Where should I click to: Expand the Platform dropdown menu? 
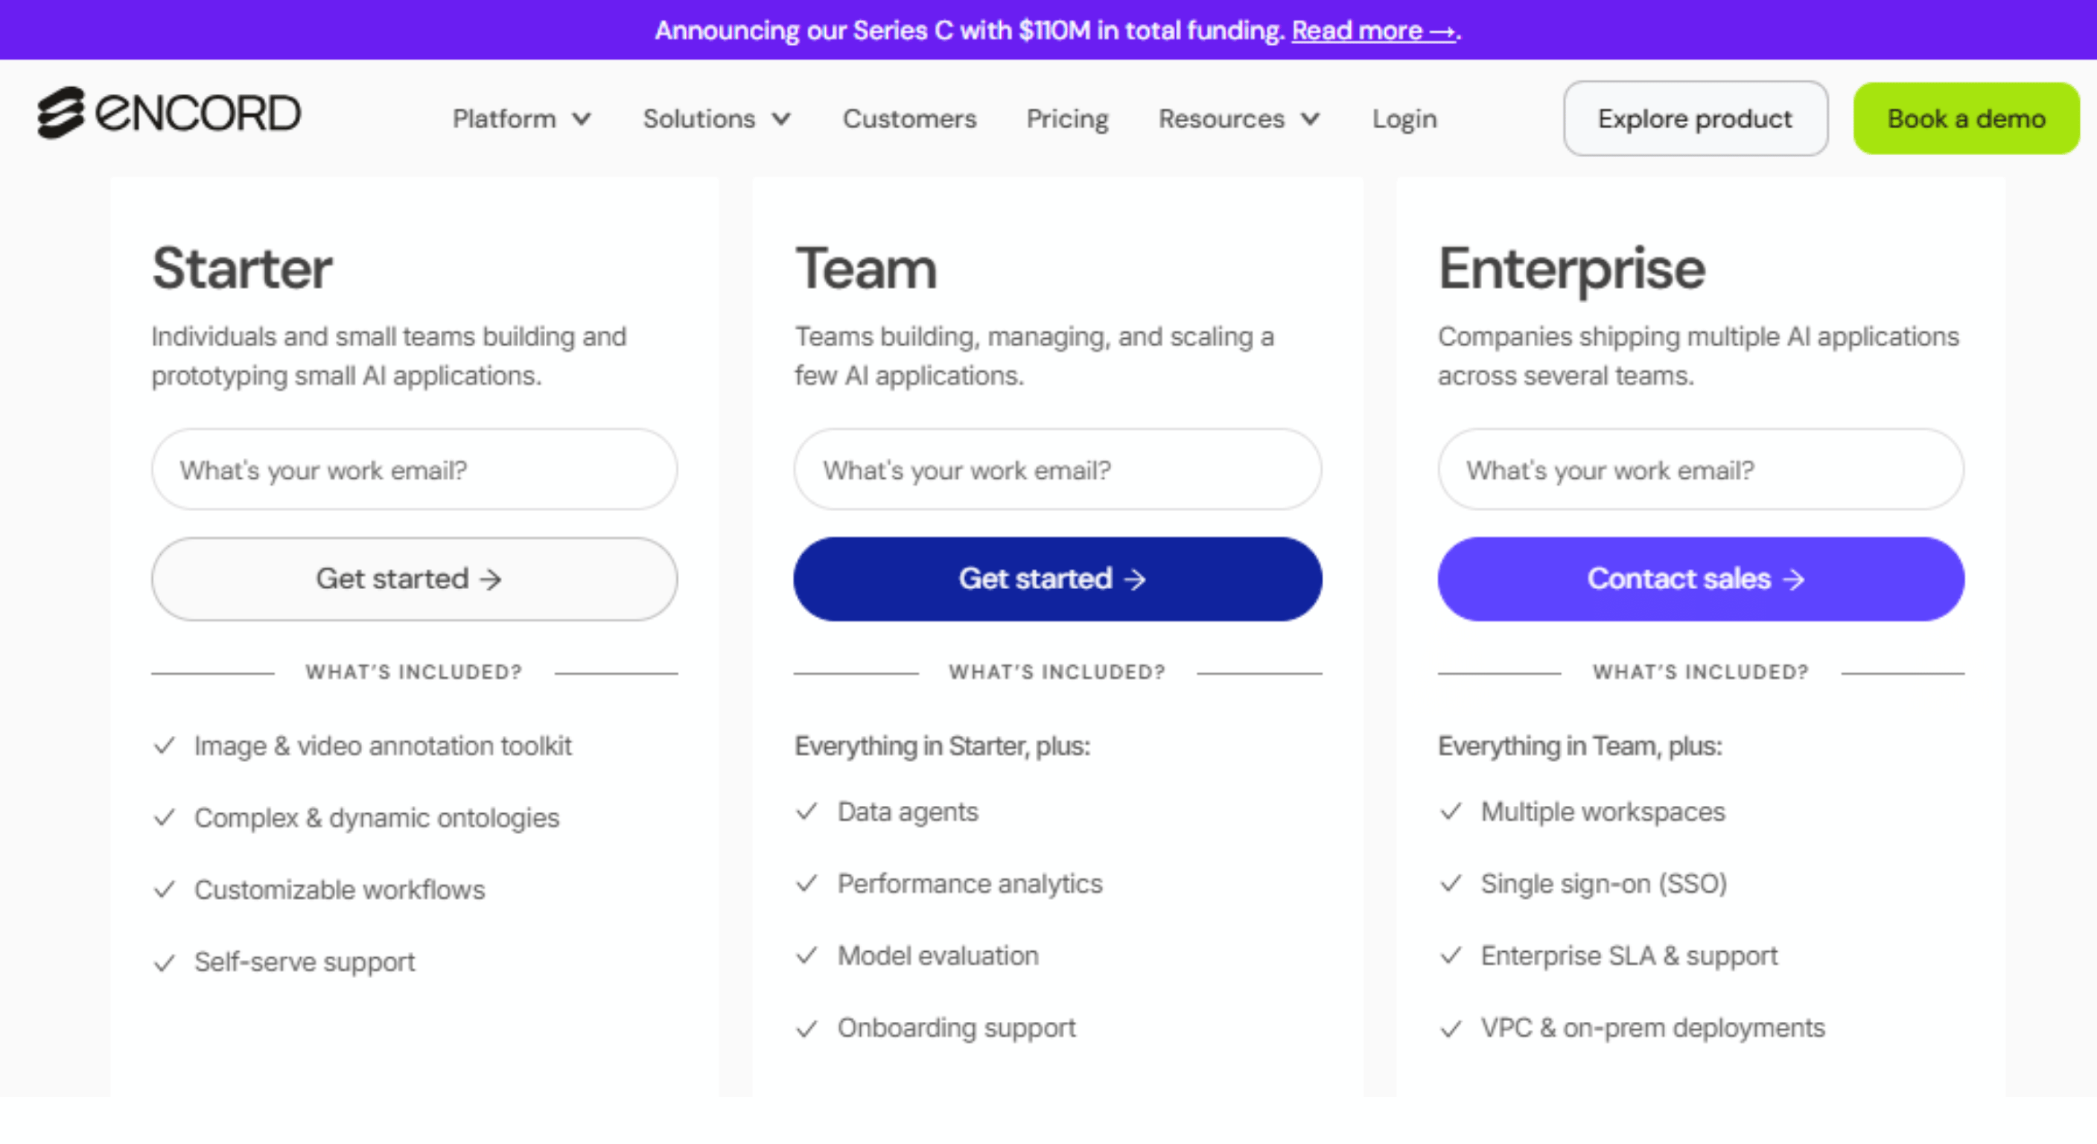tap(521, 119)
